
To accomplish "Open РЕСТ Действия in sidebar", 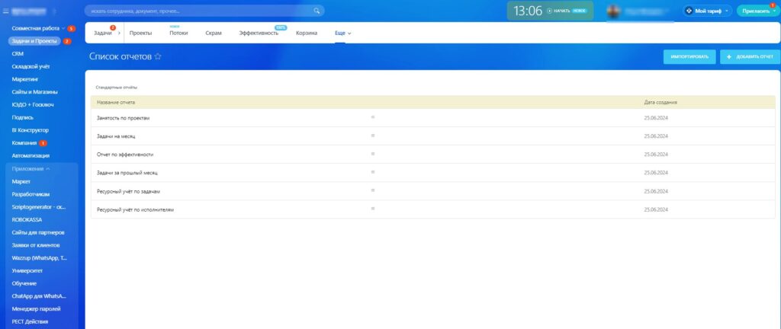I will 30,321.
